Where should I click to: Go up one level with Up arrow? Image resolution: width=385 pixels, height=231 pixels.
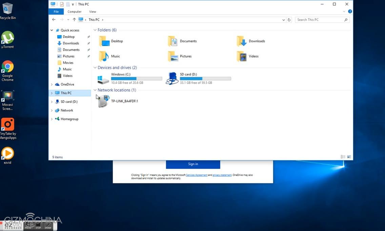pos(74,20)
